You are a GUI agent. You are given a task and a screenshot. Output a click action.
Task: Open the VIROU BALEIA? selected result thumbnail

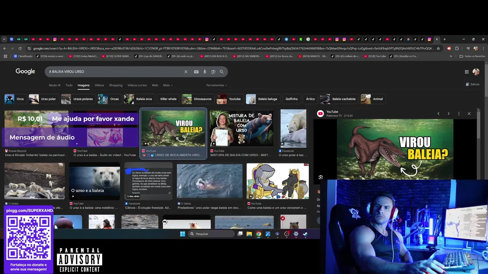point(173,129)
